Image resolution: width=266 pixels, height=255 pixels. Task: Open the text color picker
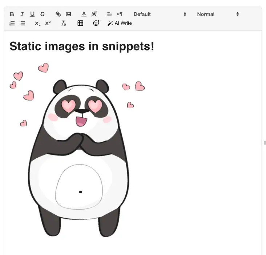[84, 14]
